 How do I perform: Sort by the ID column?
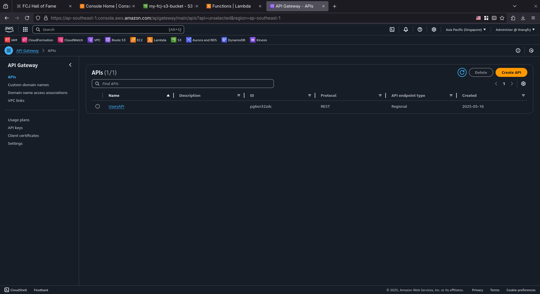310,95
